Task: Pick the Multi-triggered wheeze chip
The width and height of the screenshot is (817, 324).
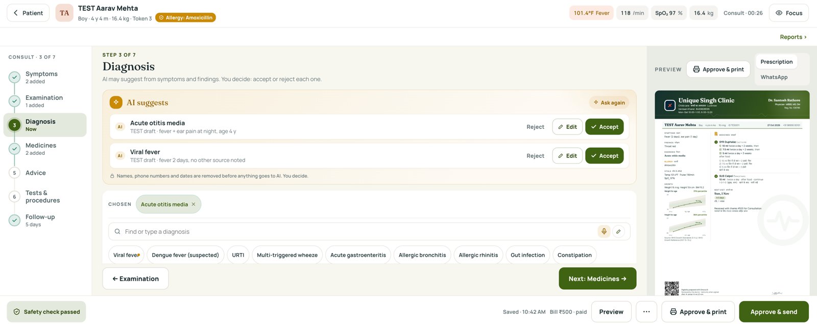Action: point(287,255)
